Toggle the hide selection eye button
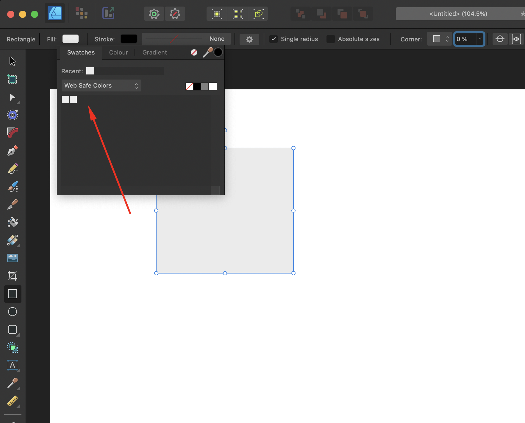The width and height of the screenshot is (525, 423). (516, 39)
